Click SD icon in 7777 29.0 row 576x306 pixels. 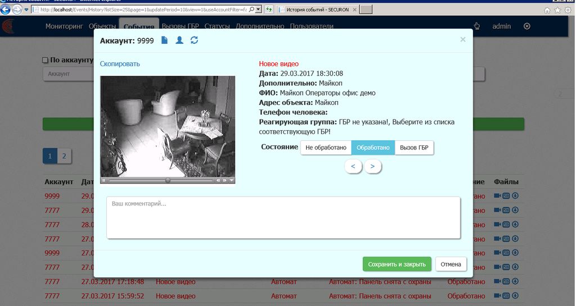click(x=506, y=210)
